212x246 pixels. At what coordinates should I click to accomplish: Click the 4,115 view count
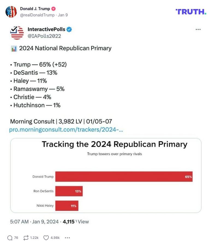[68, 222]
